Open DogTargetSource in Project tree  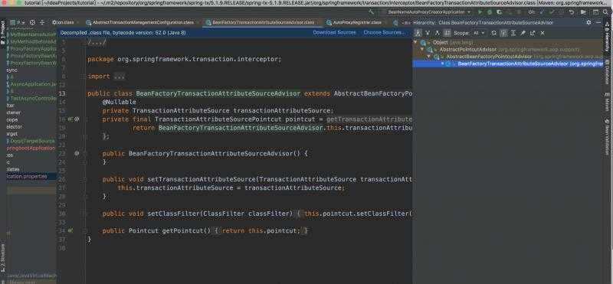point(32,141)
